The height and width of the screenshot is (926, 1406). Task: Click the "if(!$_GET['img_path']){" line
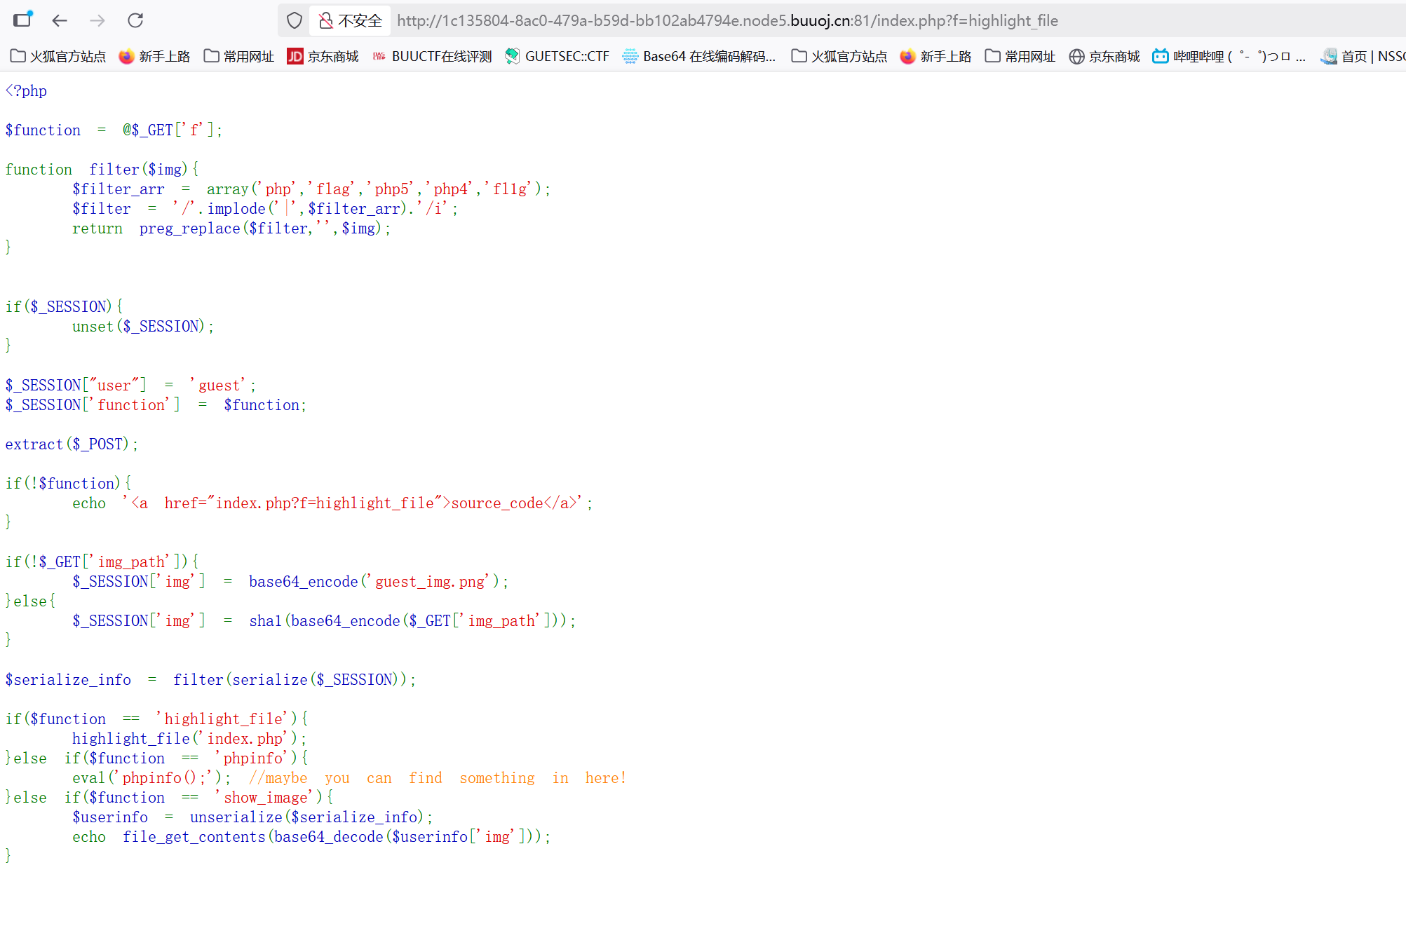(x=102, y=562)
